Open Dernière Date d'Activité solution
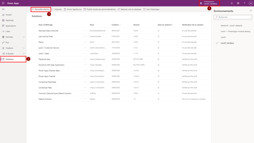Viewport: 254px width, 143px height. pyautogui.click(x=48, y=31)
